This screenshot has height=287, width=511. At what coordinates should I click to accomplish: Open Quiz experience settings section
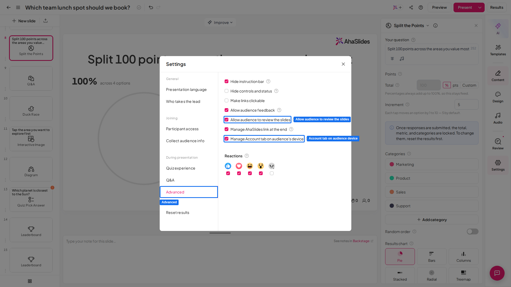[181, 168]
